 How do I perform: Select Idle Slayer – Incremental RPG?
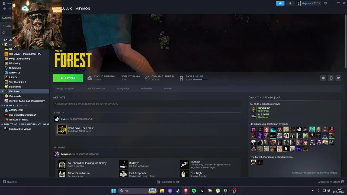pos(25,54)
